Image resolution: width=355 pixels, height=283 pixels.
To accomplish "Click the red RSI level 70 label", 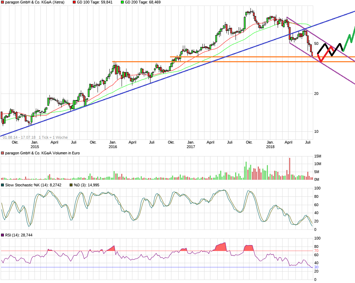I will (x=316, y=251).
